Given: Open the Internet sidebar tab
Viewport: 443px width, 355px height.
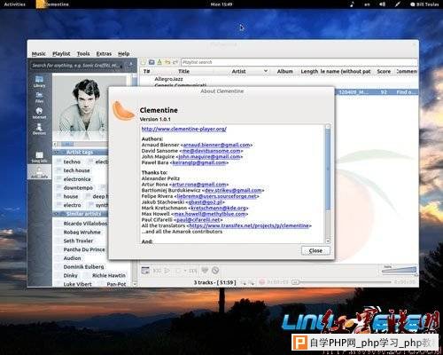Looking at the screenshot, I should 39,114.
